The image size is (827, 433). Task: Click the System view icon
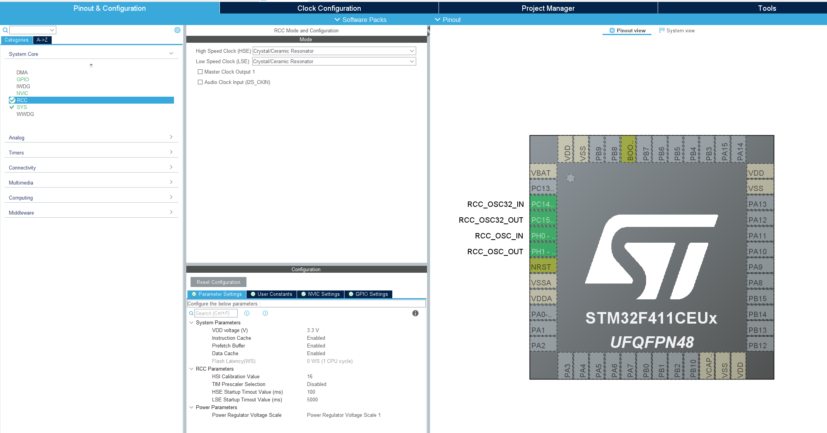click(662, 30)
